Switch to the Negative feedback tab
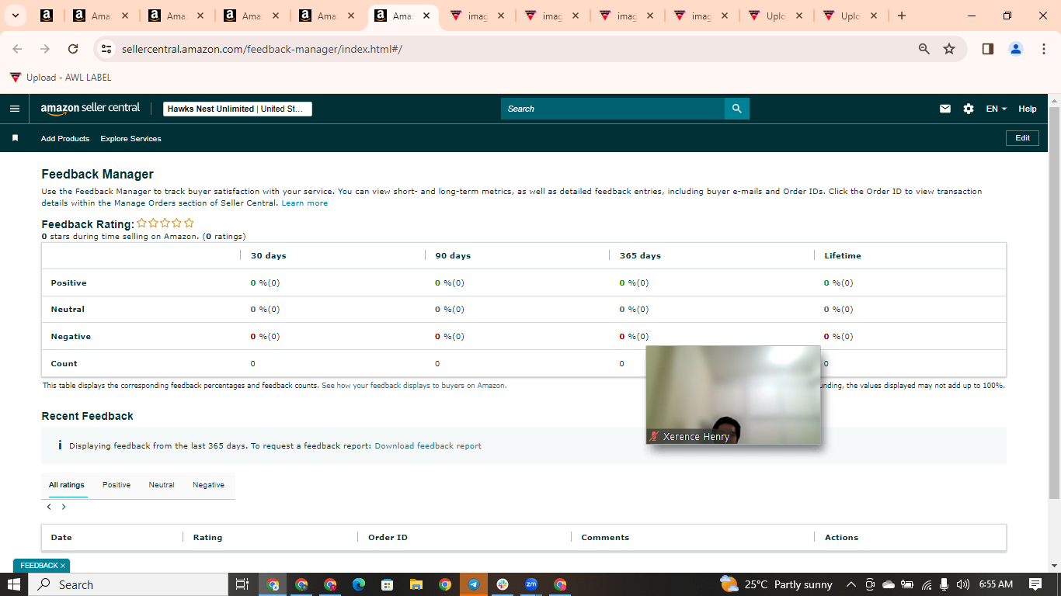 pos(208,485)
